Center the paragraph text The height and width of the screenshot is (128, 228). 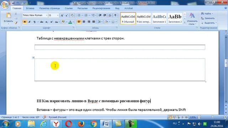(84, 22)
